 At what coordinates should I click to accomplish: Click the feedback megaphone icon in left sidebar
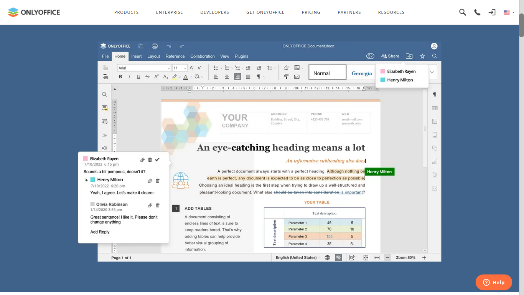104,148
